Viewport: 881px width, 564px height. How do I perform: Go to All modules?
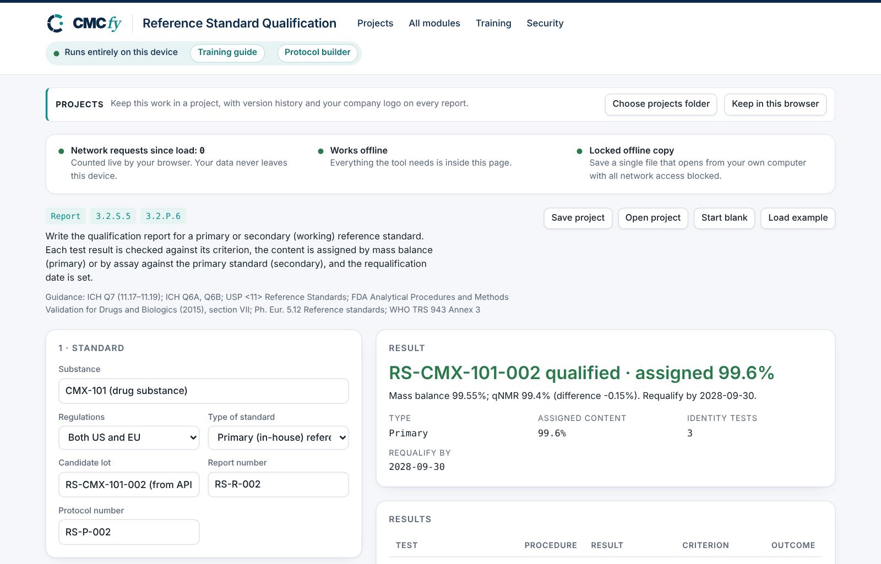click(x=434, y=23)
